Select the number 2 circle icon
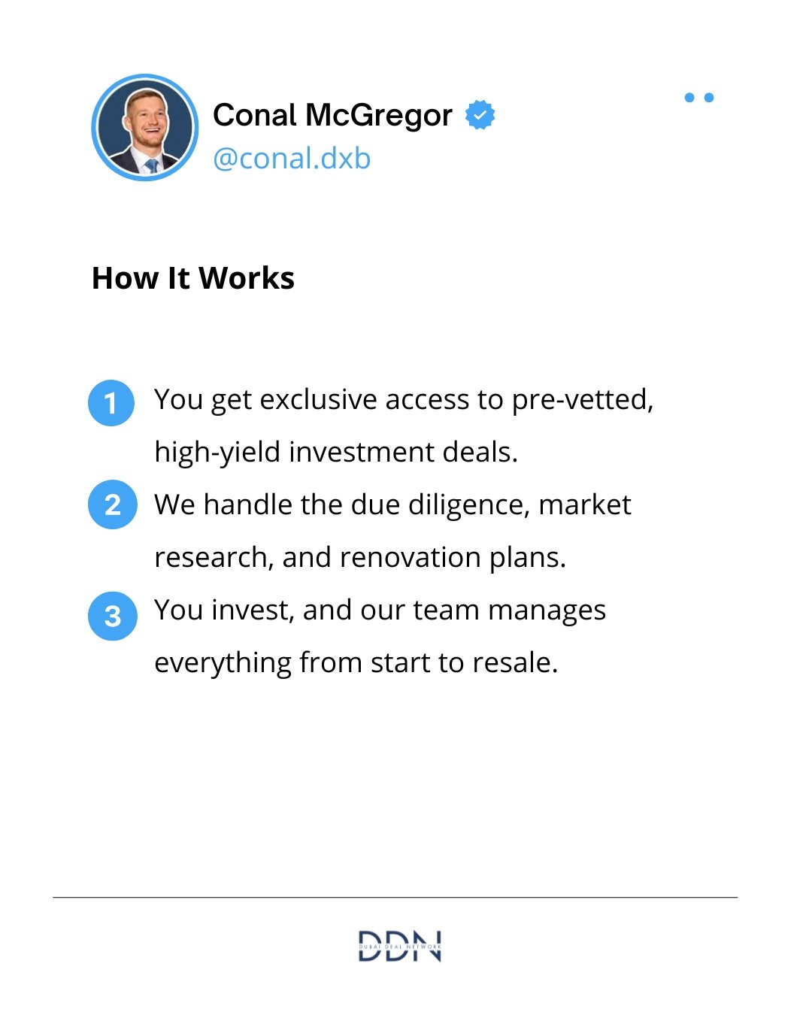The width and height of the screenshot is (812, 1015). (113, 504)
